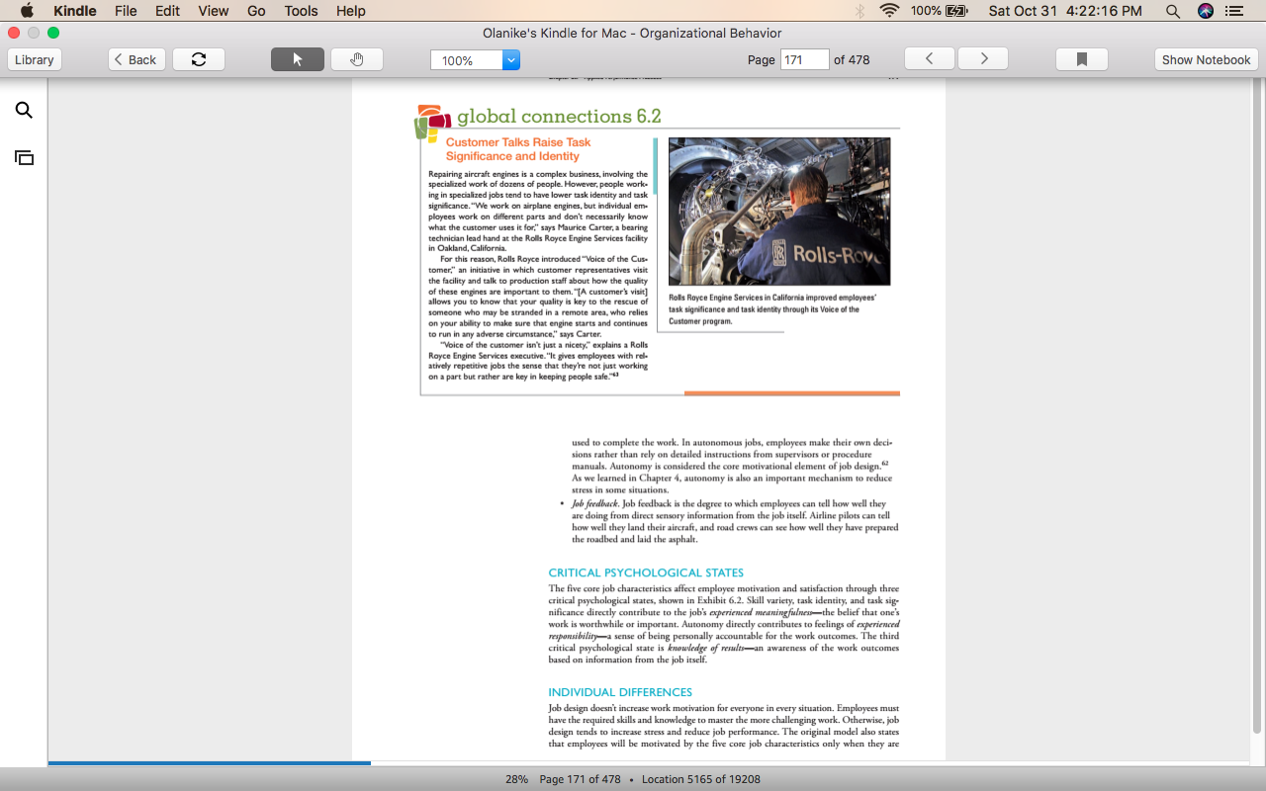Open the Apple menu

click(x=27, y=11)
